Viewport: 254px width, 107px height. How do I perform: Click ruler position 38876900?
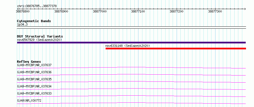61,11
